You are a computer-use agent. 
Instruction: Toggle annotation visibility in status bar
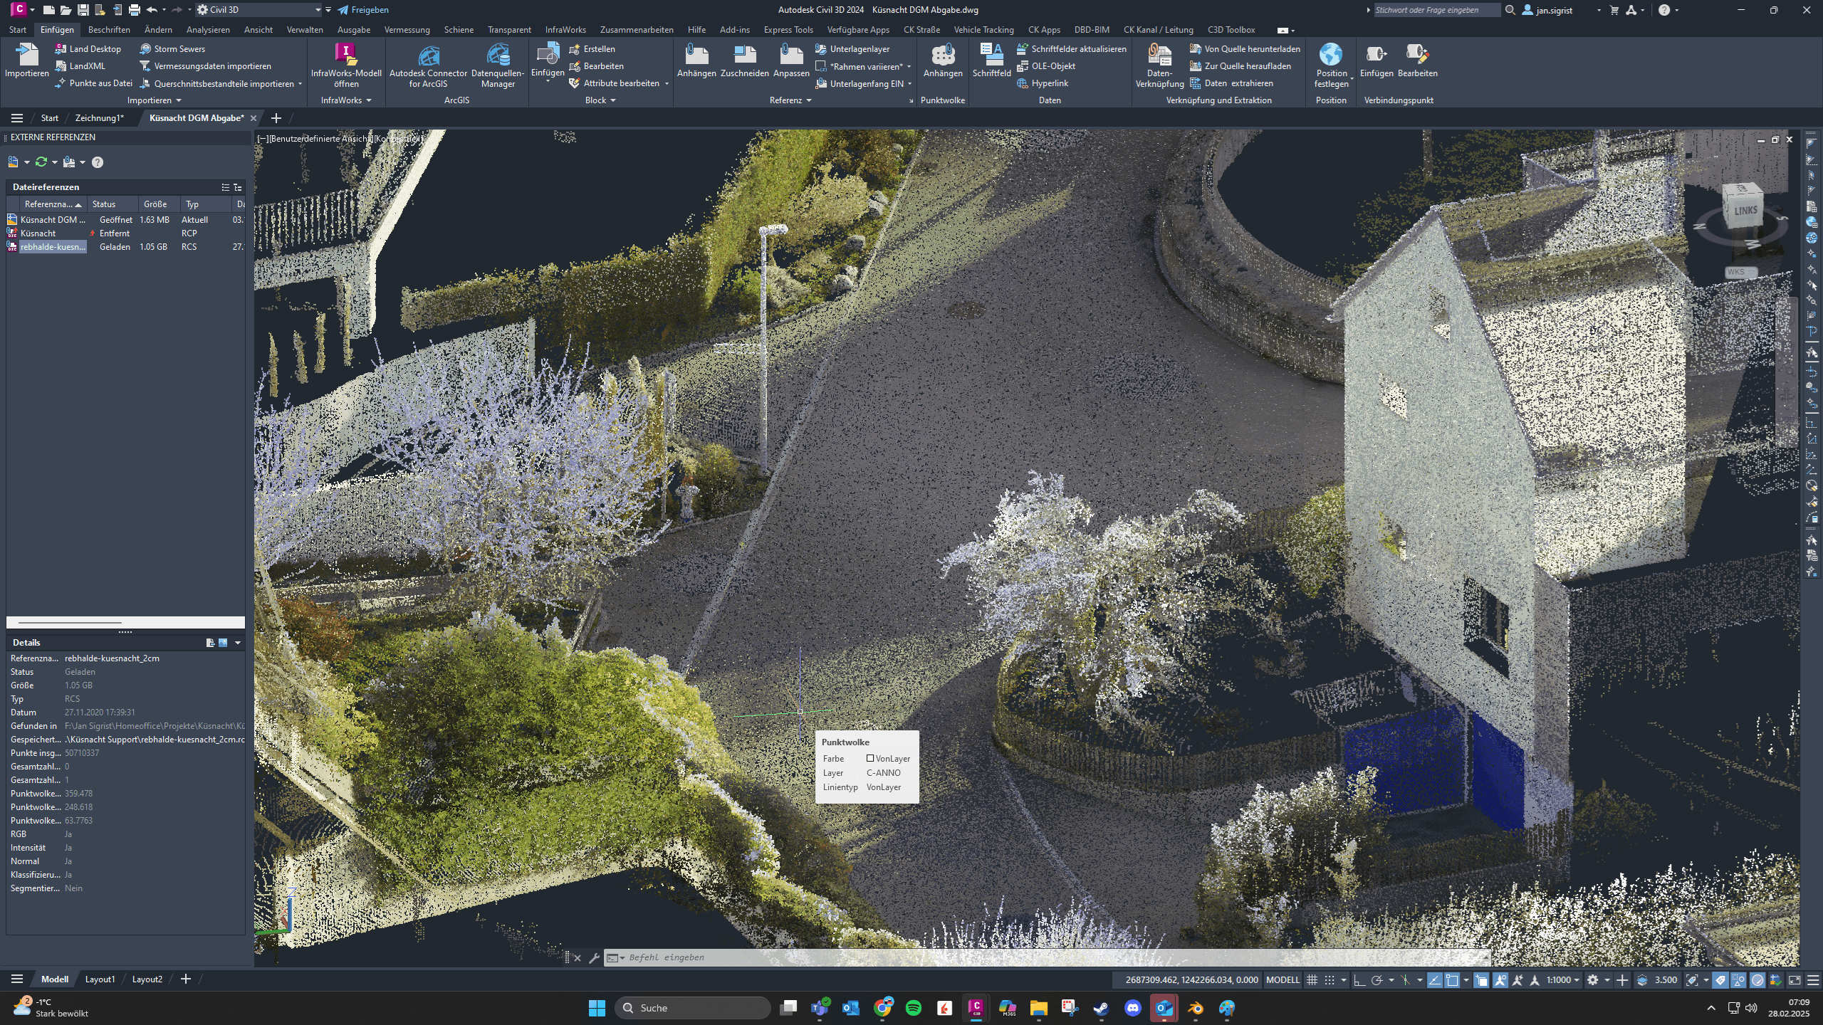click(1500, 980)
